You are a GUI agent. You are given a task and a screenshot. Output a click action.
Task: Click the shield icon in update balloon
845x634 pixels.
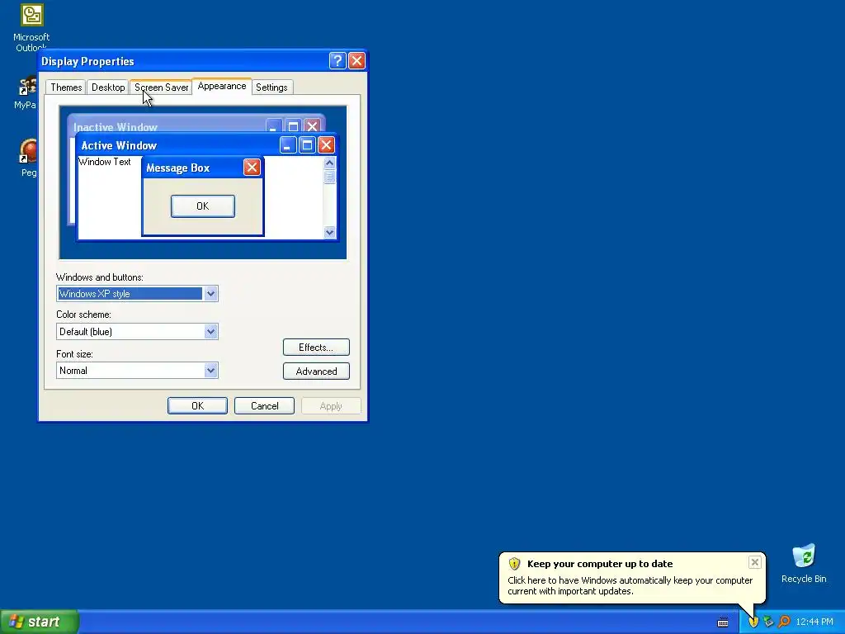tap(514, 563)
